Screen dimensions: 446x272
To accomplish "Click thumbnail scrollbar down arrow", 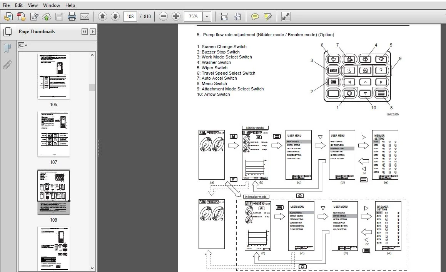I will [x=92, y=268].
